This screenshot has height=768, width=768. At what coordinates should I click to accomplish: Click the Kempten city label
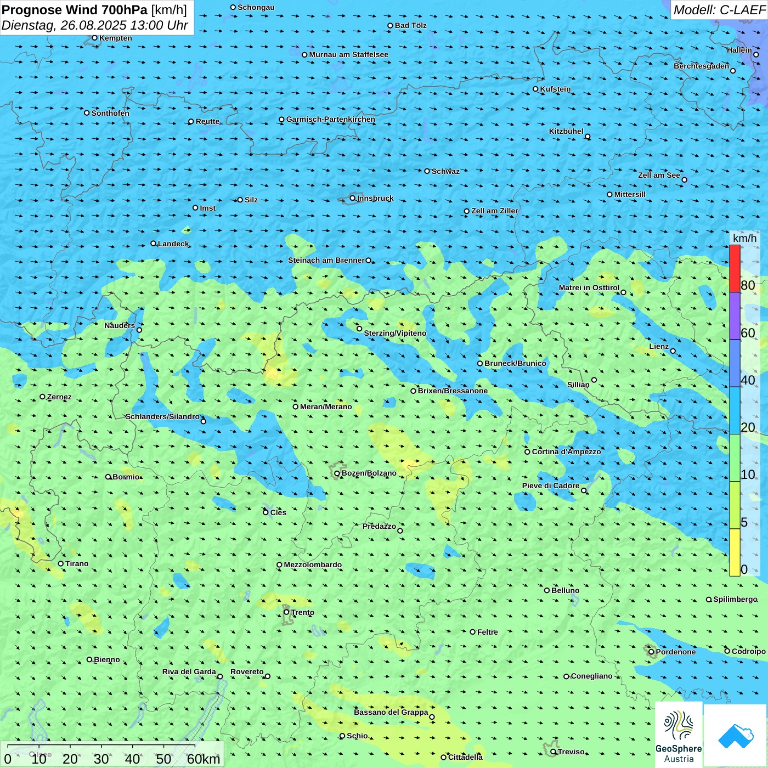(116, 38)
